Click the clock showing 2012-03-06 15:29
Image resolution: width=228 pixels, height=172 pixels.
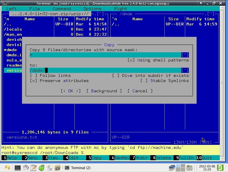[207, 168]
